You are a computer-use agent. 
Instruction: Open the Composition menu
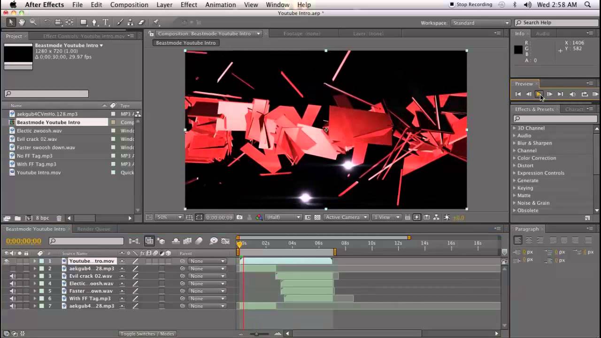(129, 5)
